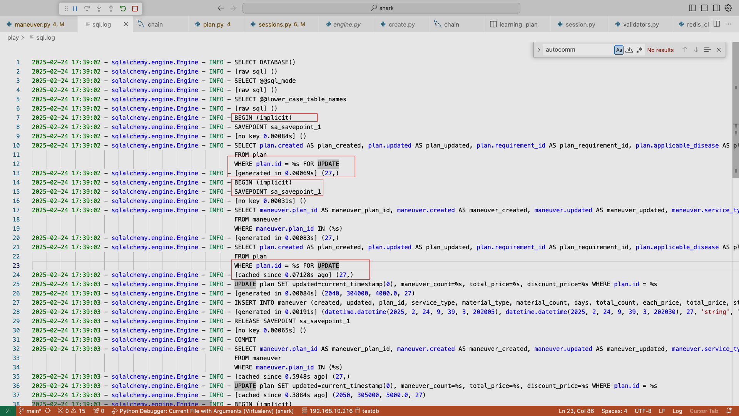Focus the find input containing 'autocomm'

(x=578, y=50)
